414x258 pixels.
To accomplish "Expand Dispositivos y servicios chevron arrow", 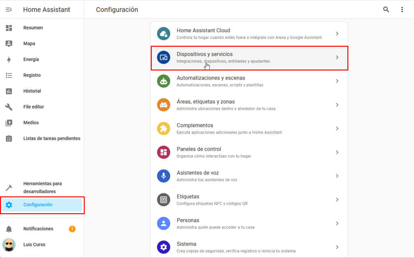I will 337,58.
